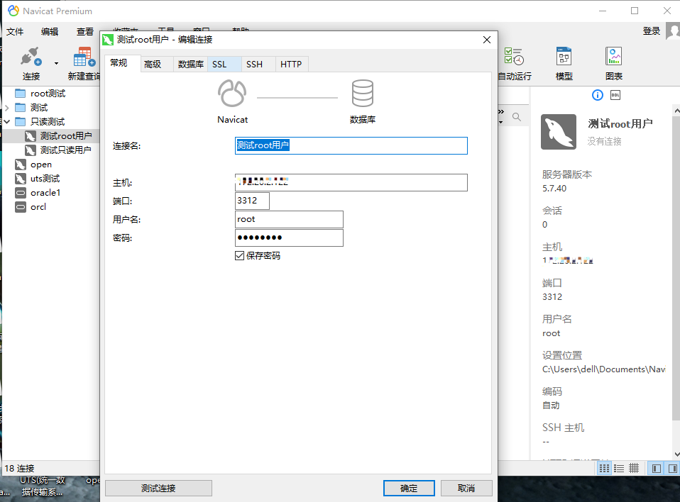
Task: Click the 数据库 cylinder icon in dialog
Action: [363, 93]
